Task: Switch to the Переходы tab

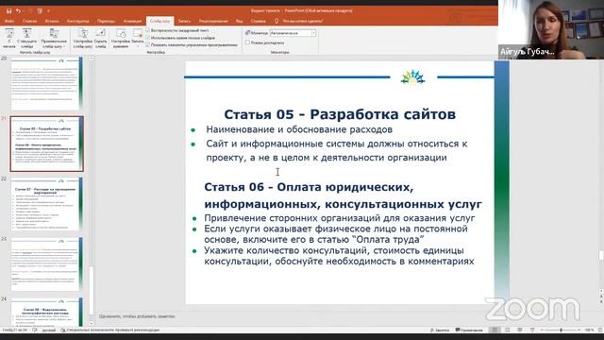Action: click(x=106, y=21)
